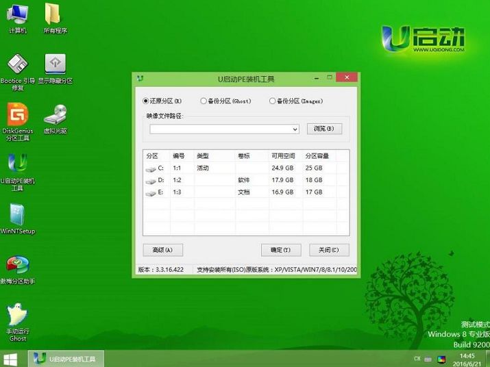Launch 傲梅分区助手 desktop icon
The image size is (490, 367).
pyautogui.click(x=18, y=270)
